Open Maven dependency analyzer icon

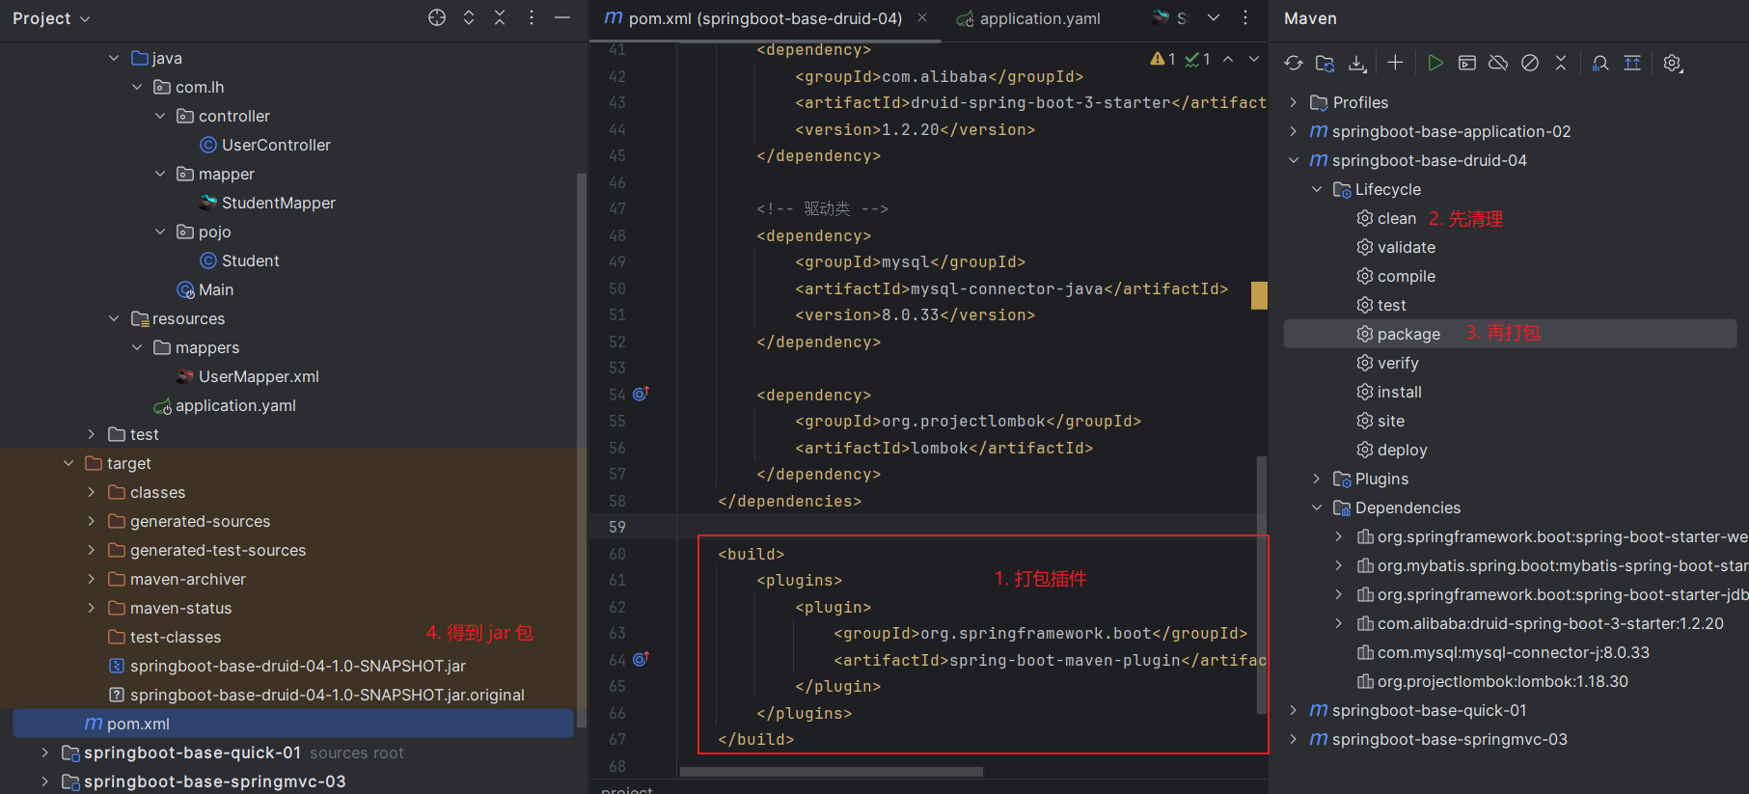click(x=1600, y=63)
